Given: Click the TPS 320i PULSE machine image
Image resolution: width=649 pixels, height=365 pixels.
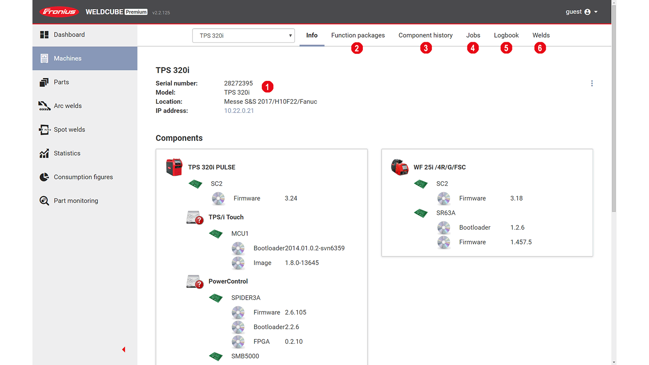Looking at the screenshot, I should tap(174, 167).
